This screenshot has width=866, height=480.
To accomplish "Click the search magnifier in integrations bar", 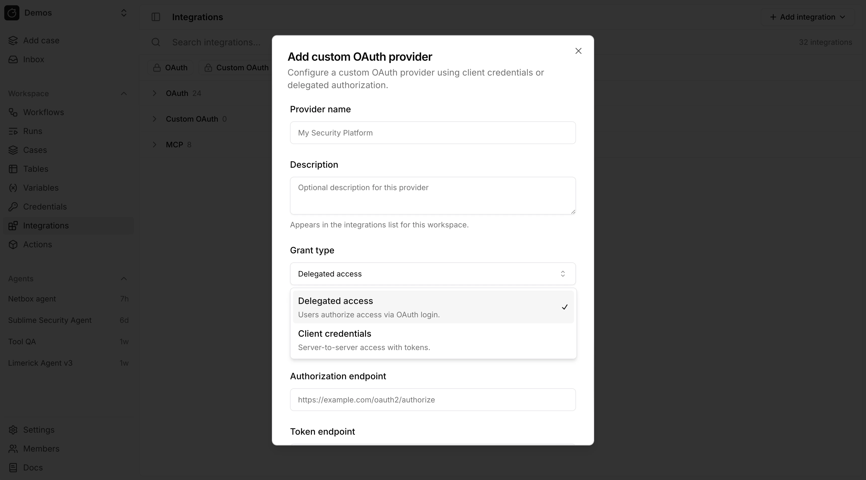I will (156, 42).
